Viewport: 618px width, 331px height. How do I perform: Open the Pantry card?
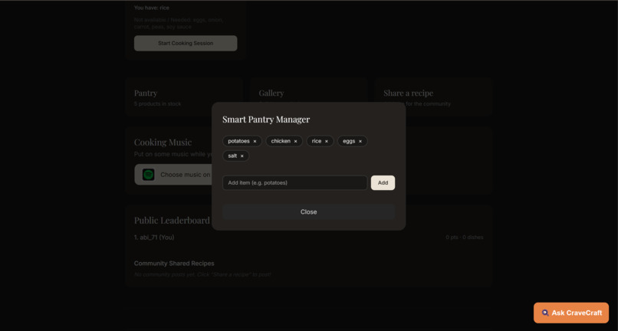[184, 97]
